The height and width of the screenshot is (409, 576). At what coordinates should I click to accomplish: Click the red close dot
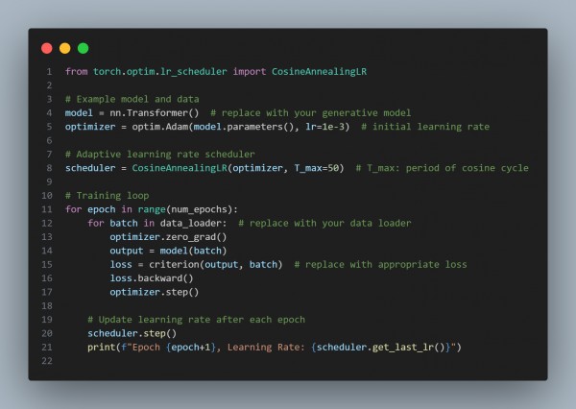(x=47, y=48)
